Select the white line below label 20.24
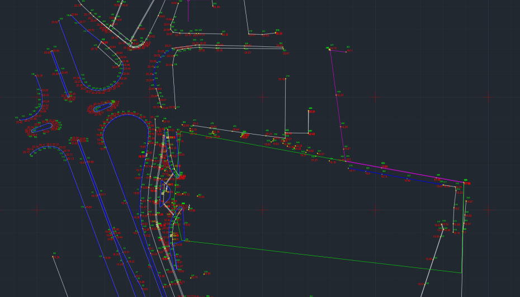 [60, 277]
